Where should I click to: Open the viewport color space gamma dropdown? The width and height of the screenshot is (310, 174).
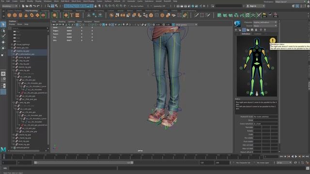tap(186, 25)
